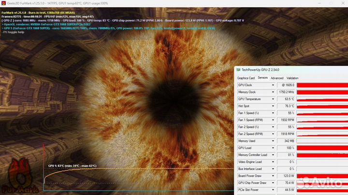
Task: Click the GPU-Z window title icon
Action: 238,70
